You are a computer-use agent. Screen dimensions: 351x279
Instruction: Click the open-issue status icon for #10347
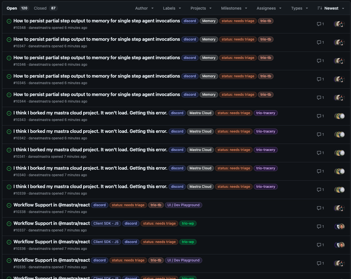coord(9,40)
